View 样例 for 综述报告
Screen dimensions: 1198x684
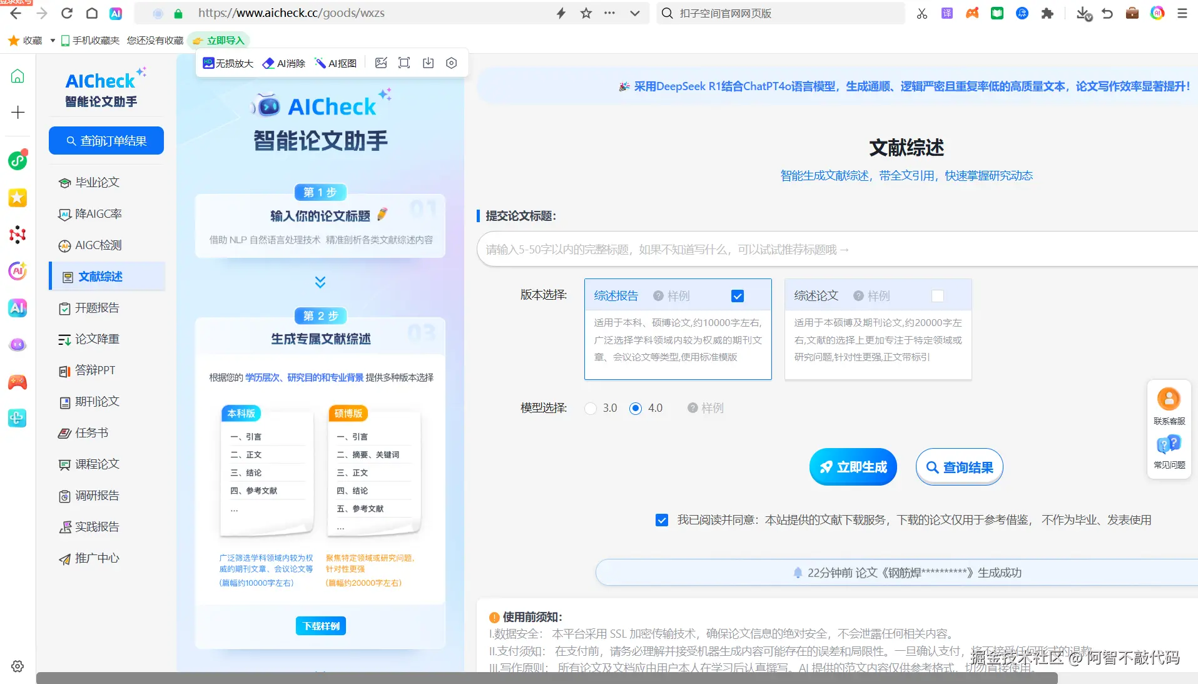672,296
